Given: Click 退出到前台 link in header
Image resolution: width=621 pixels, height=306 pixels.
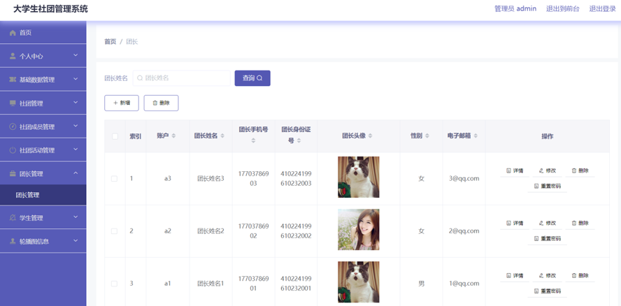Looking at the screenshot, I should point(562,8).
